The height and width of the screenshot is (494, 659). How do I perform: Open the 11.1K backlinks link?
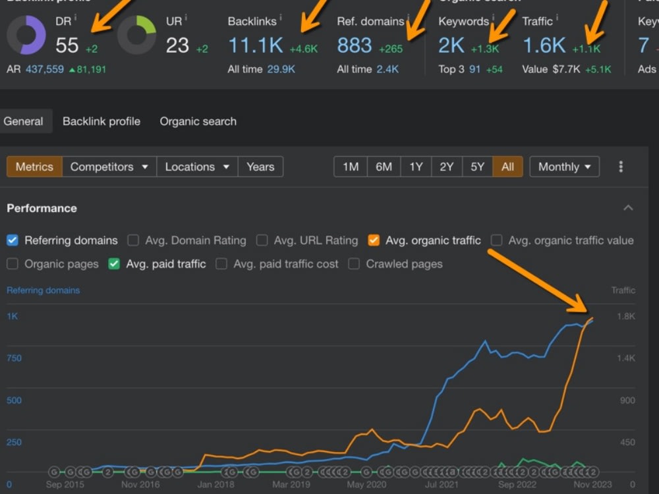pyautogui.click(x=256, y=45)
